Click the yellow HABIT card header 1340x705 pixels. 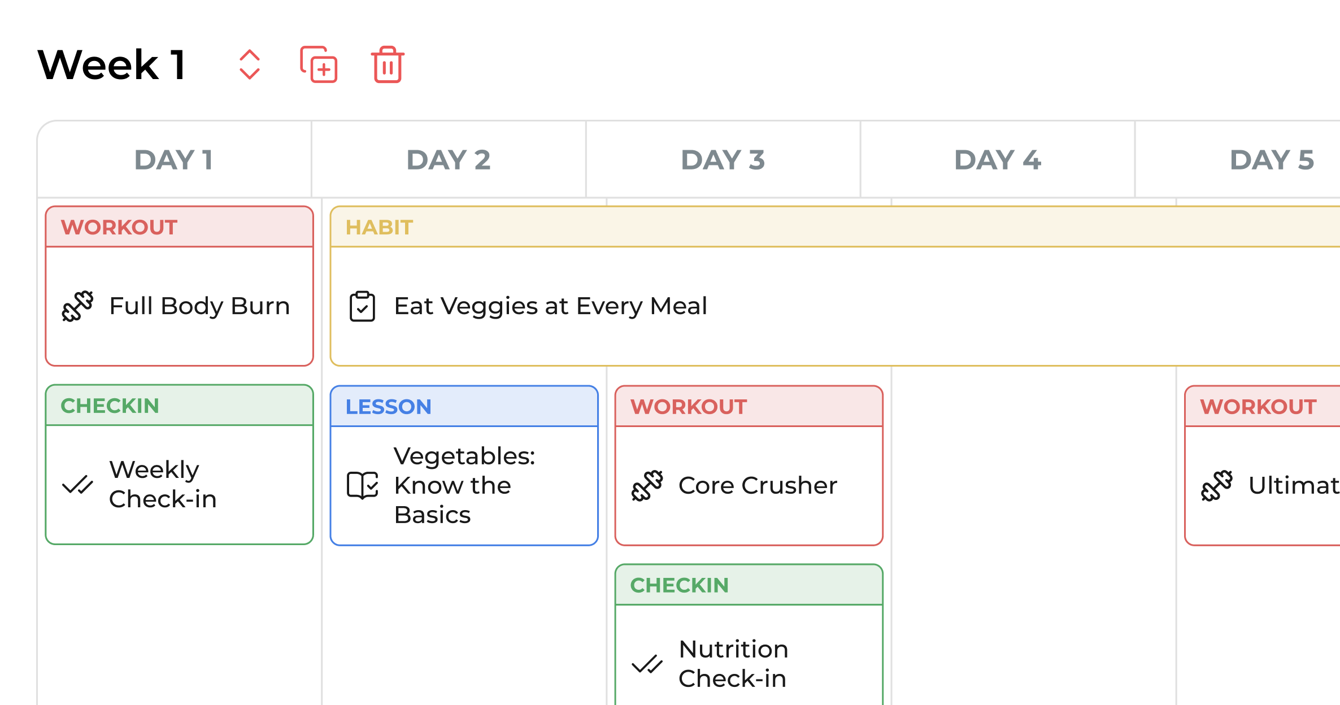[x=835, y=227]
